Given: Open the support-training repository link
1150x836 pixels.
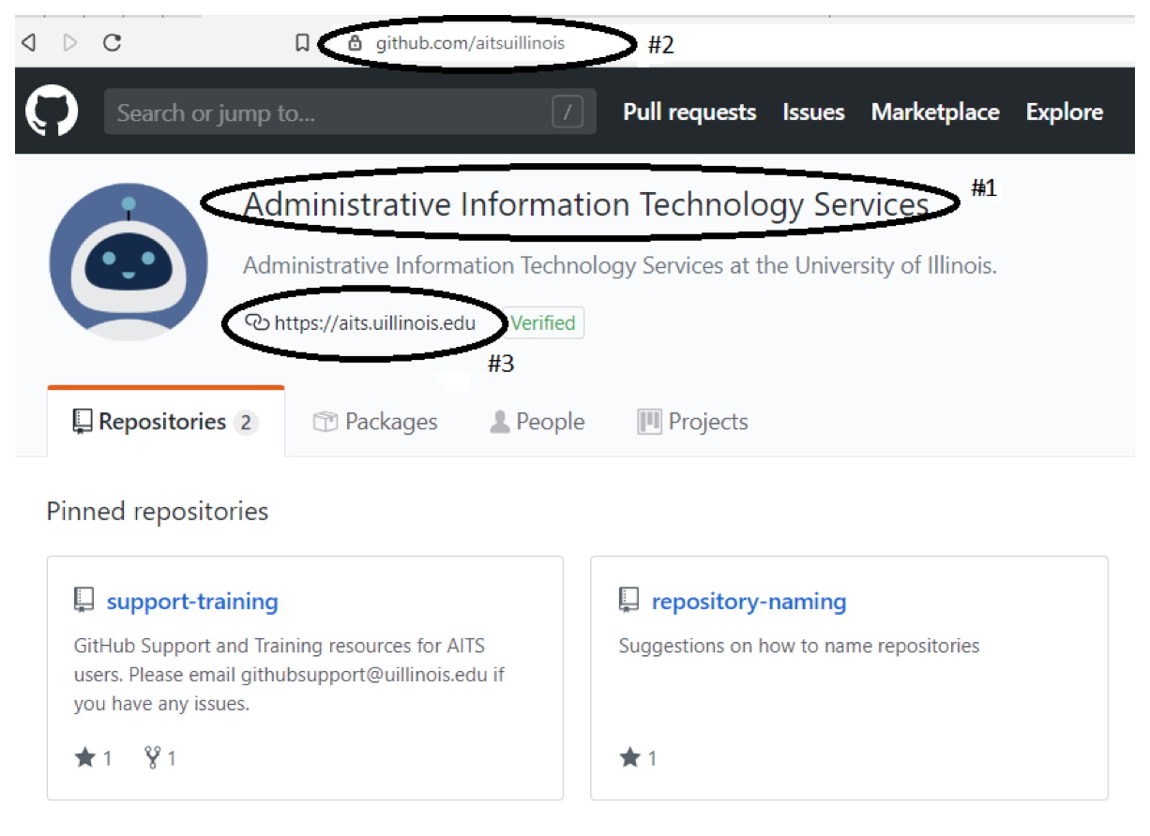Looking at the screenshot, I should coord(192,601).
